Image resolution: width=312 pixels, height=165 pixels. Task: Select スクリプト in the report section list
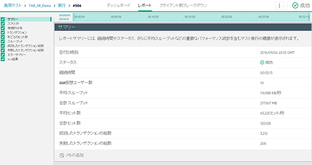click(13, 24)
